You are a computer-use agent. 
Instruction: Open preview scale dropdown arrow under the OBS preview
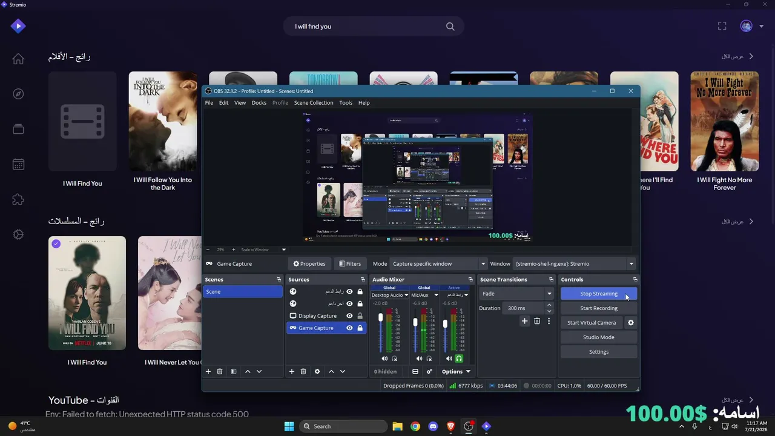[x=283, y=249]
